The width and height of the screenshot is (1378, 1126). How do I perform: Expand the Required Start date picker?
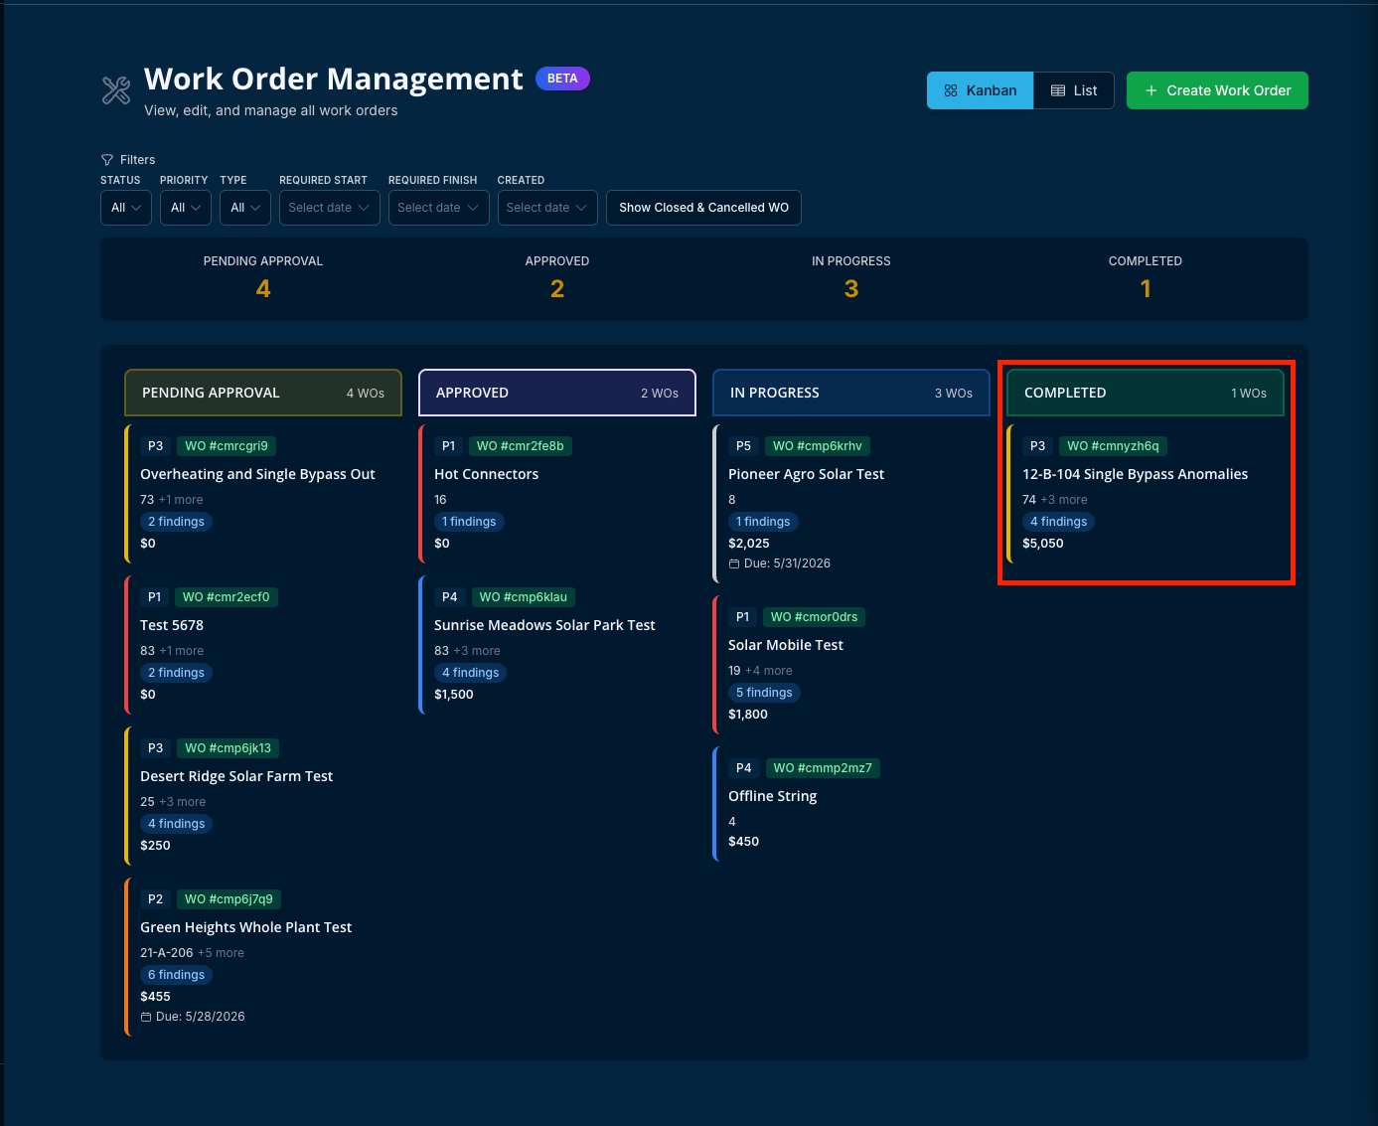pos(330,208)
